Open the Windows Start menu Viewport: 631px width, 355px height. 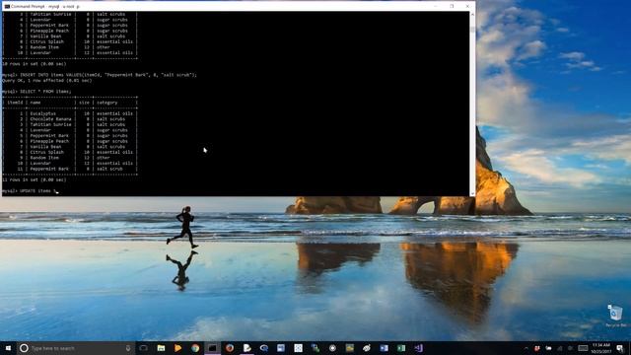(8, 348)
